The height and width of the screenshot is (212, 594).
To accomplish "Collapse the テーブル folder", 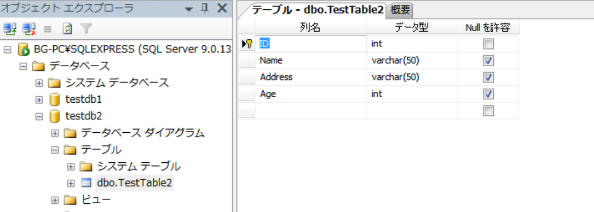I will [55, 150].
